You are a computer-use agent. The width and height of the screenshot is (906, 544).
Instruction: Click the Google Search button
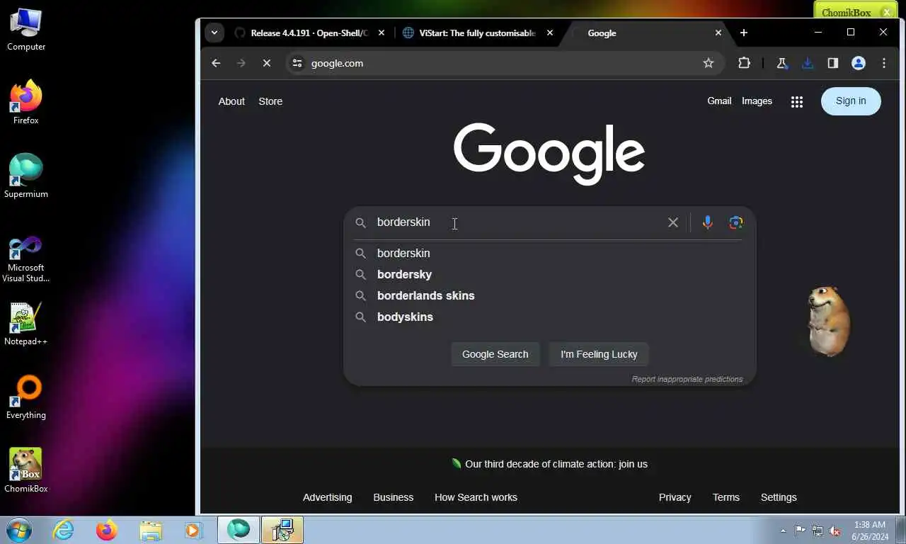click(x=495, y=354)
